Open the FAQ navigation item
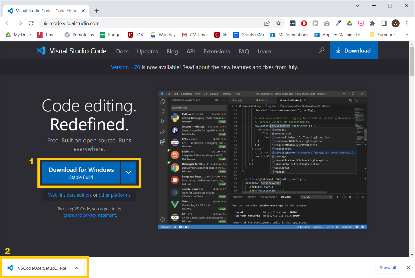The height and width of the screenshot is (278, 415). [x=244, y=51]
